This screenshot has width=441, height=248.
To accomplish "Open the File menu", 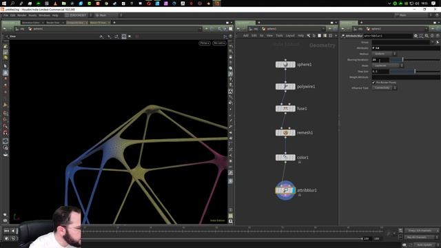I will coord(6,15).
